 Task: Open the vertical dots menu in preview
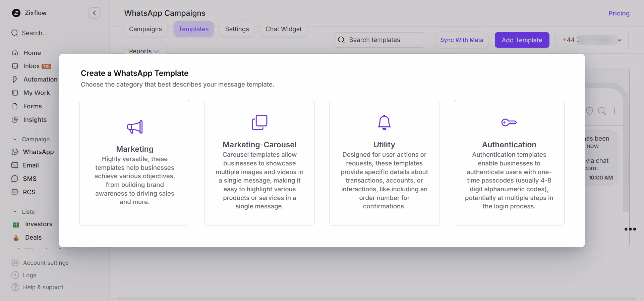pos(614,111)
